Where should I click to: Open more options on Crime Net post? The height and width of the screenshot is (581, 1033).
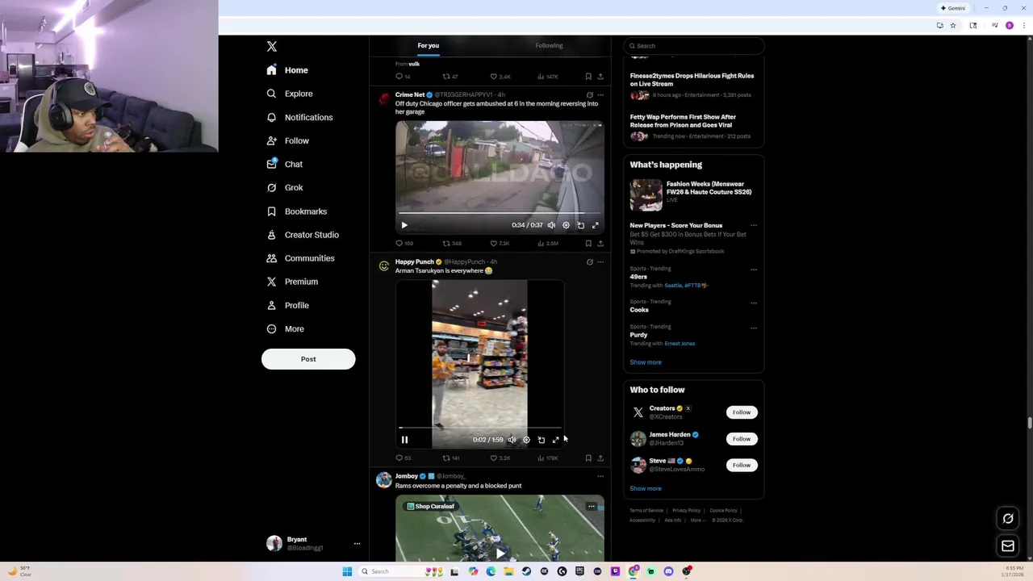point(600,95)
